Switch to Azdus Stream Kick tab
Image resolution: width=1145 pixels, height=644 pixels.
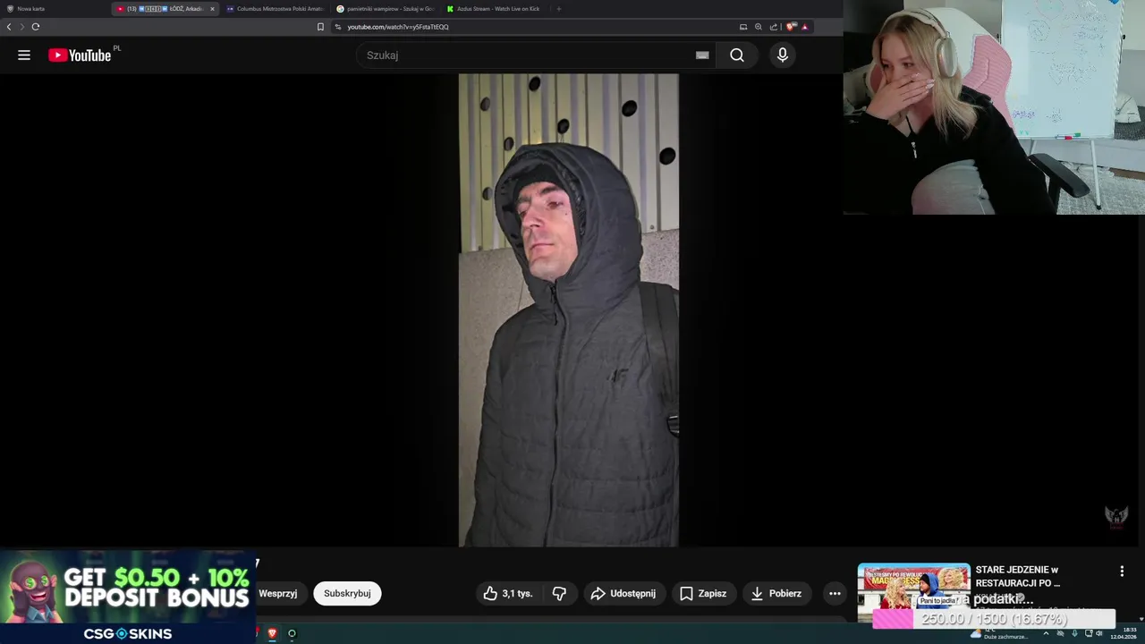tap(495, 9)
